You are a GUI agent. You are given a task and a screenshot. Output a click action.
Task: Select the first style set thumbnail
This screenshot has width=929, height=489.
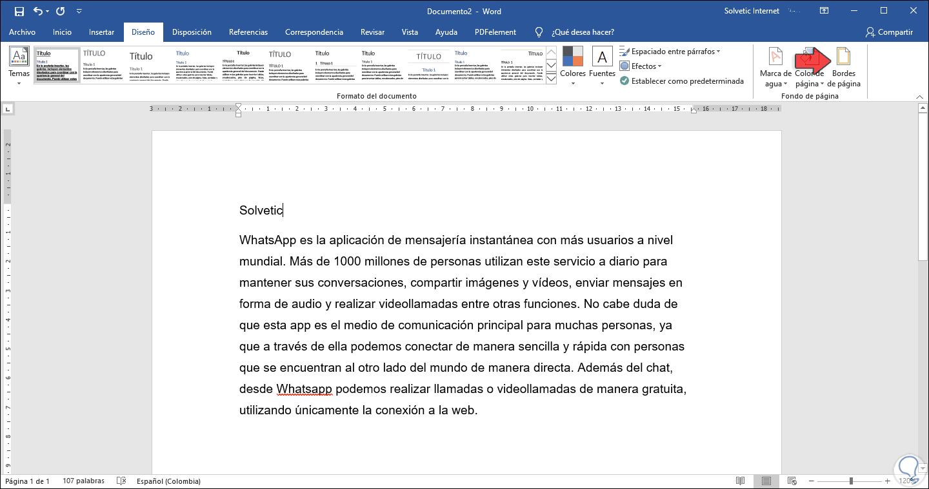pos(57,66)
